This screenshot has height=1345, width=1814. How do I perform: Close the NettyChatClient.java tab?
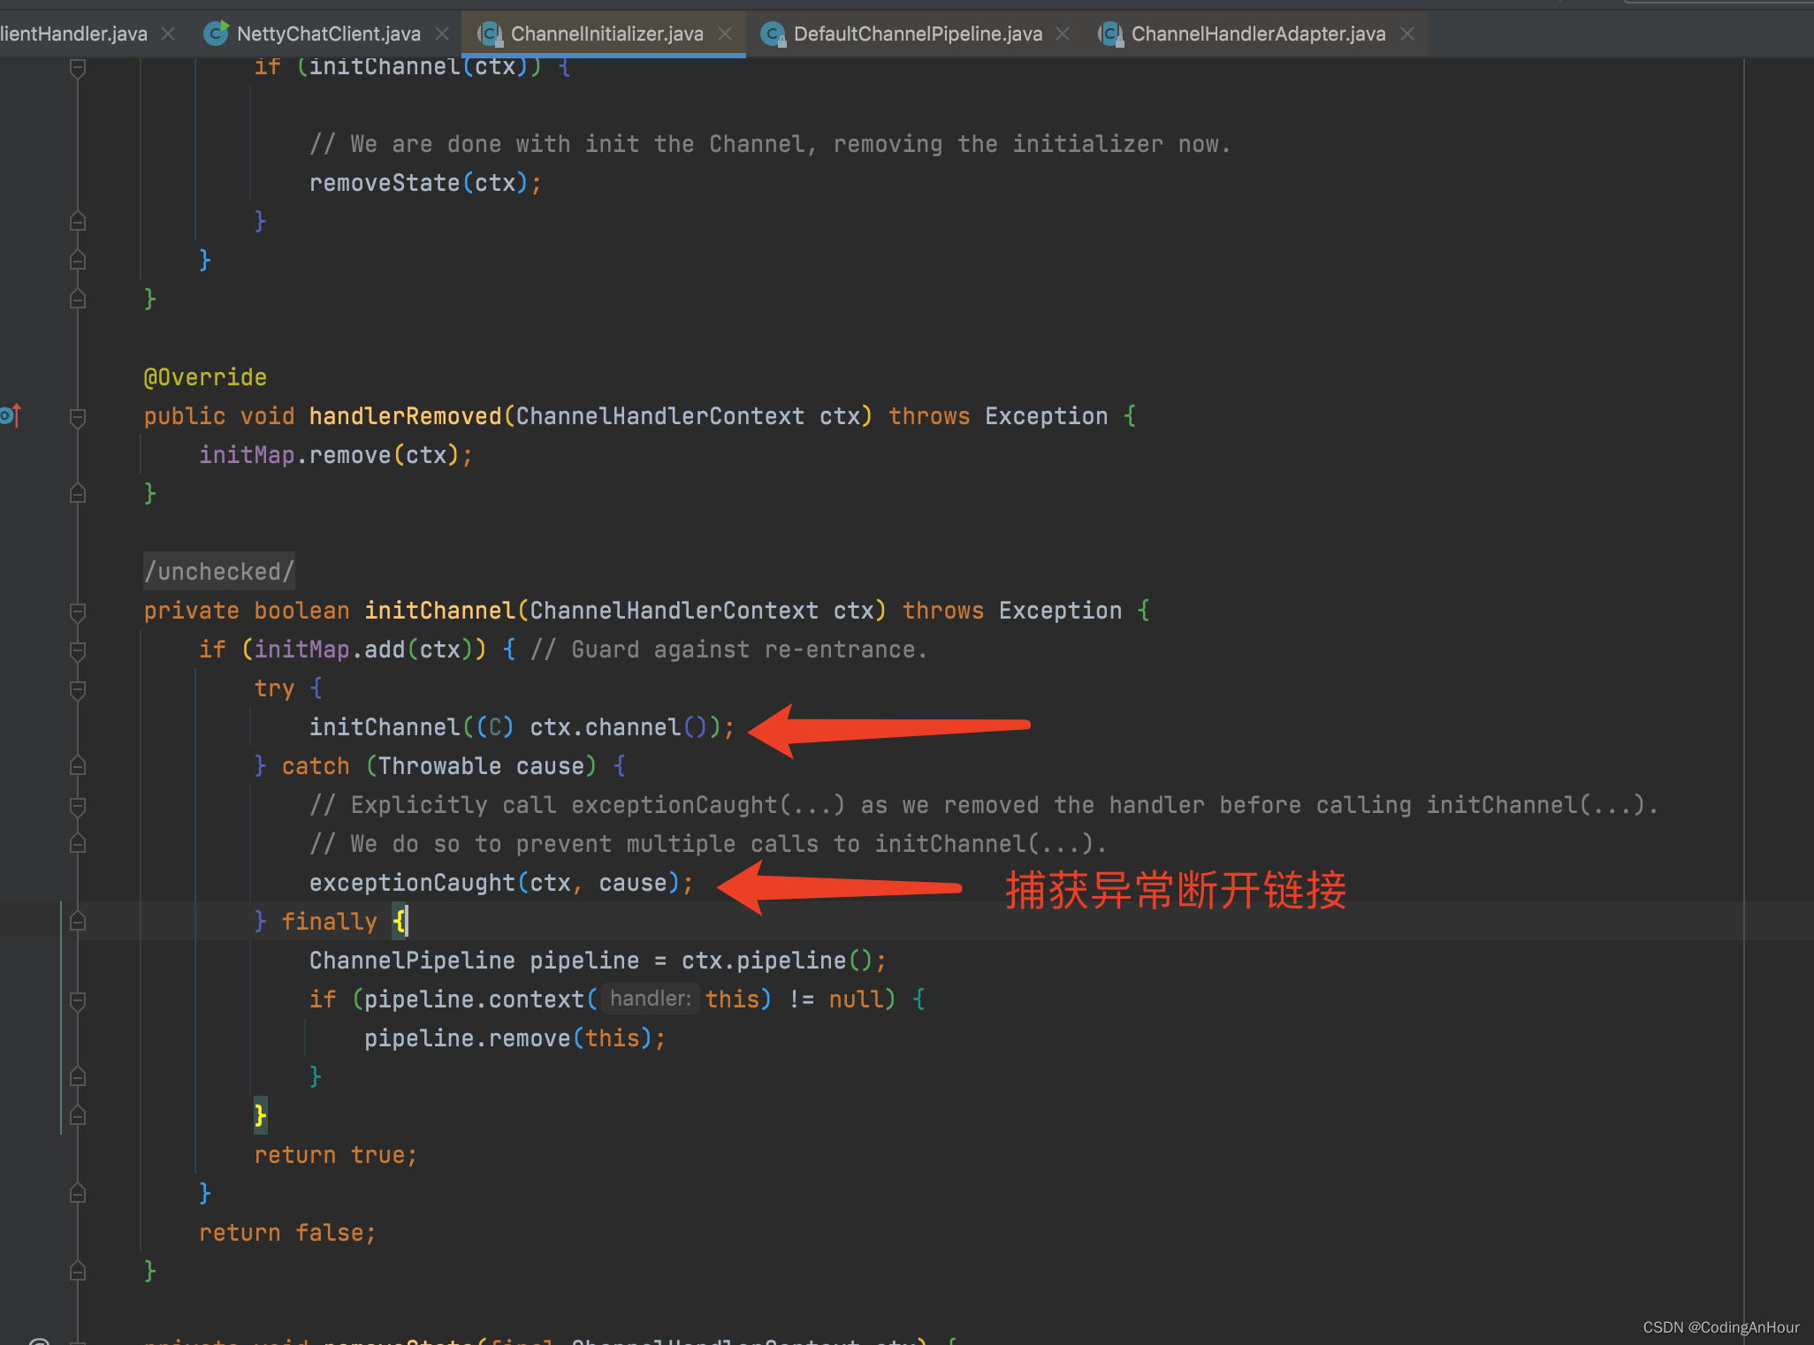point(442,33)
